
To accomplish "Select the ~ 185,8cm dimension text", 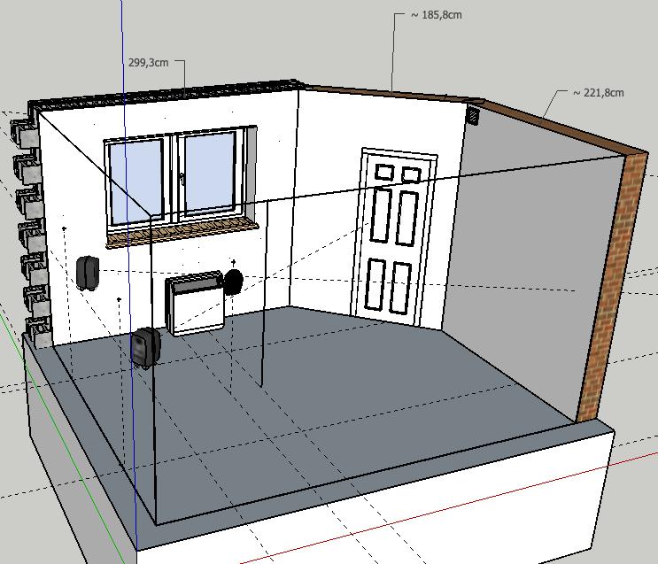I will [x=435, y=15].
